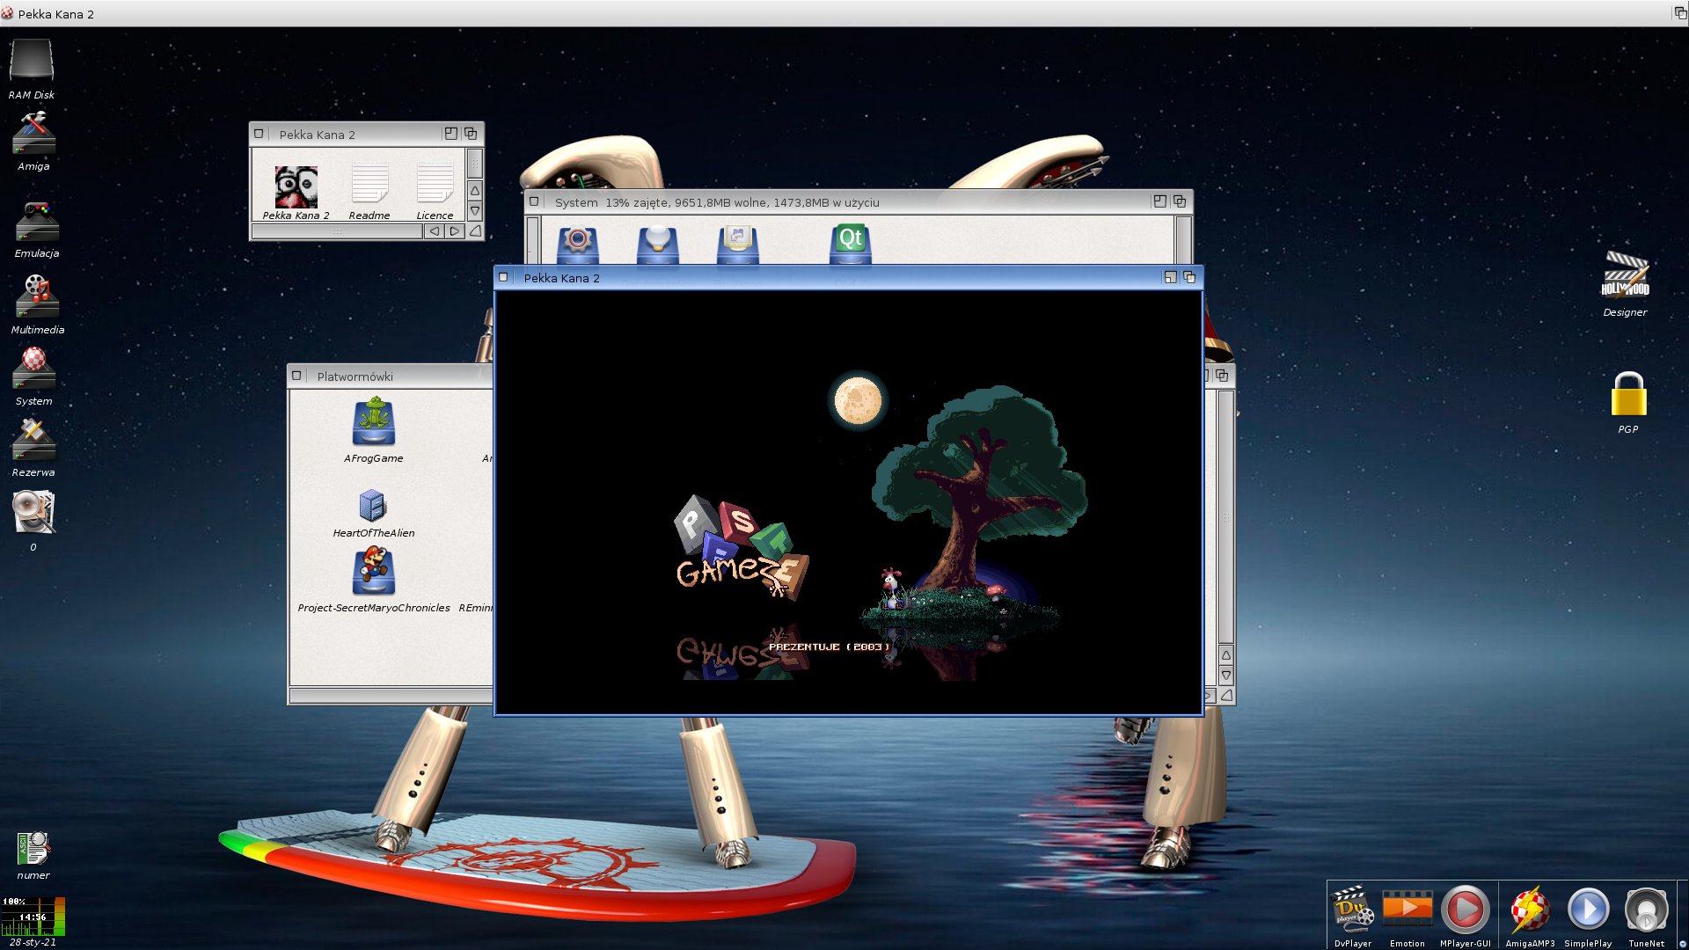Launch SimplePlay from the dock
Viewport: 1689px width, 950px height.
coord(1588,910)
